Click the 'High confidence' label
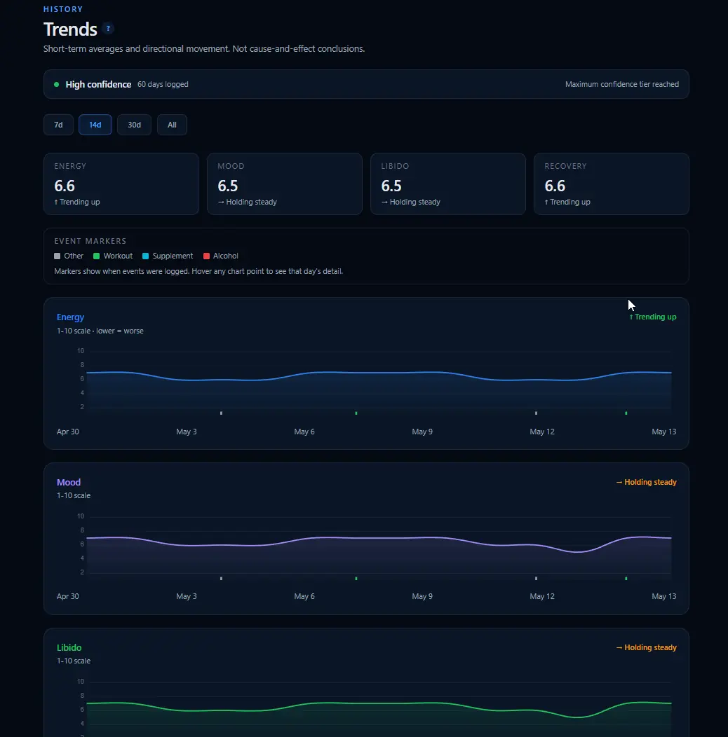Screen dimensions: 728x737 pos(98,84)
